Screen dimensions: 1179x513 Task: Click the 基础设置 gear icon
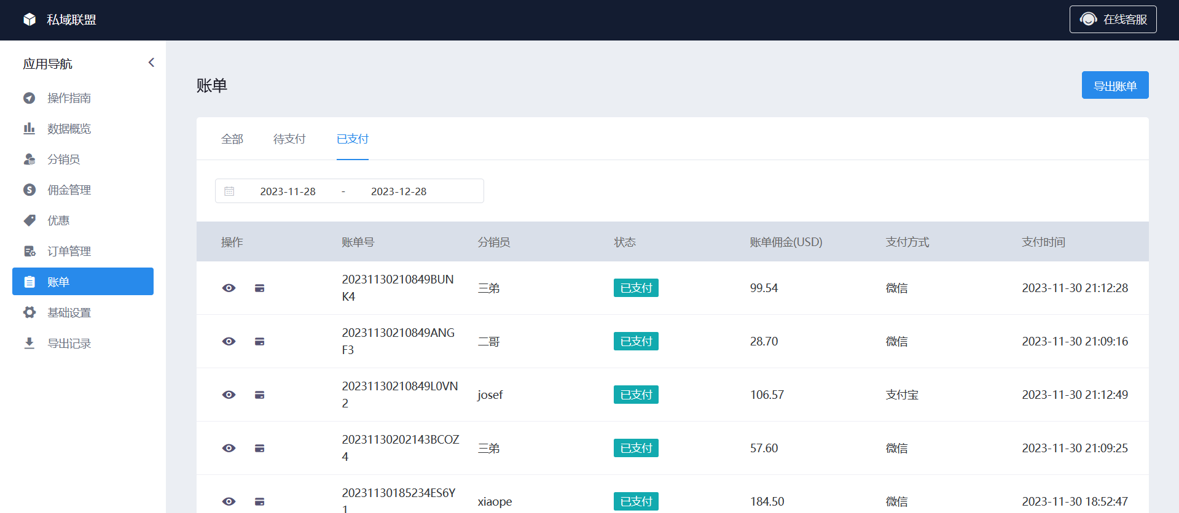point(29,313)
